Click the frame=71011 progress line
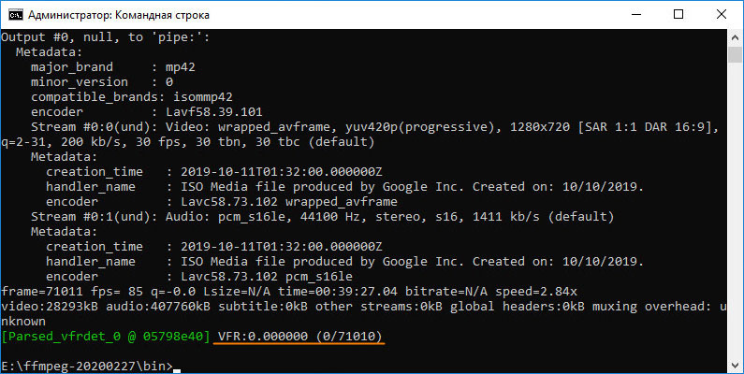Image resolution: width=744 pixels, height=374 pixels. click(x=289, y=291)
